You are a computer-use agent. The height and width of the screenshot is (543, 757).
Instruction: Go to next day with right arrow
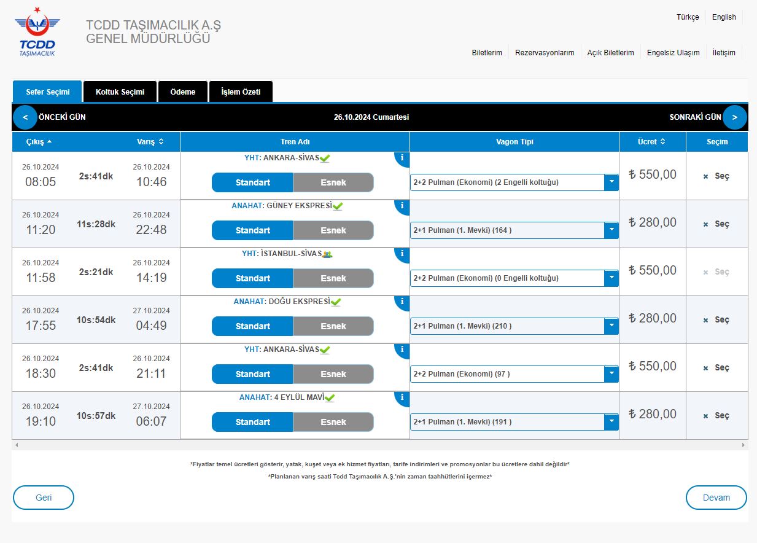coord(734,117)
